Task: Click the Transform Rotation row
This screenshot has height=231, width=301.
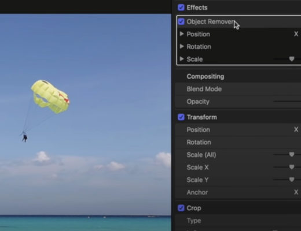Action: click(238, 142)
